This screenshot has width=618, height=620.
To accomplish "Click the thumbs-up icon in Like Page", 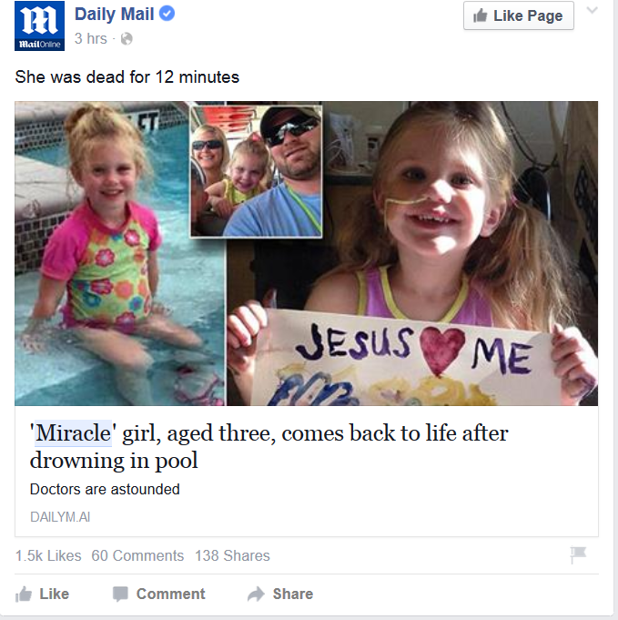I will 481,15.
